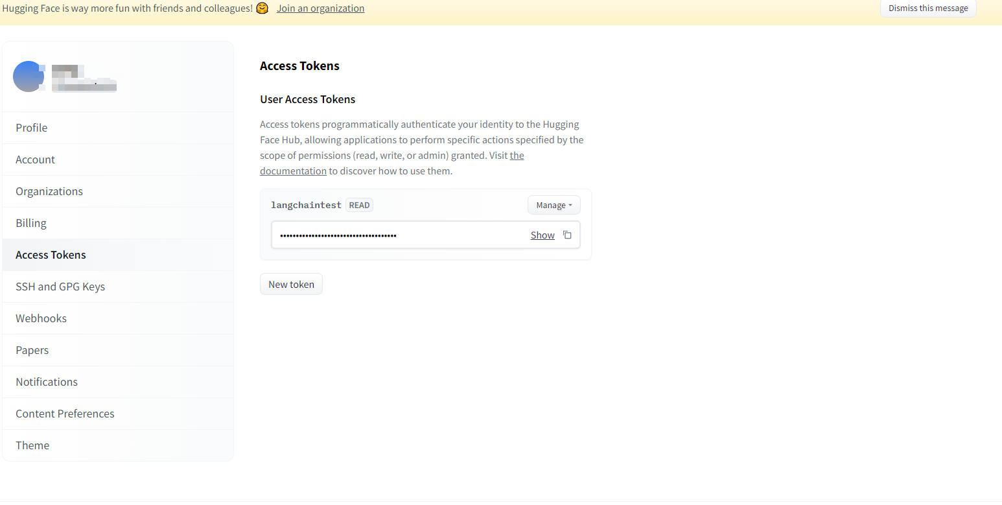Click the User Access Tokens subheading
Image resolution: width=1002 pixels, height=505 pixels.
tap(308, 99)
